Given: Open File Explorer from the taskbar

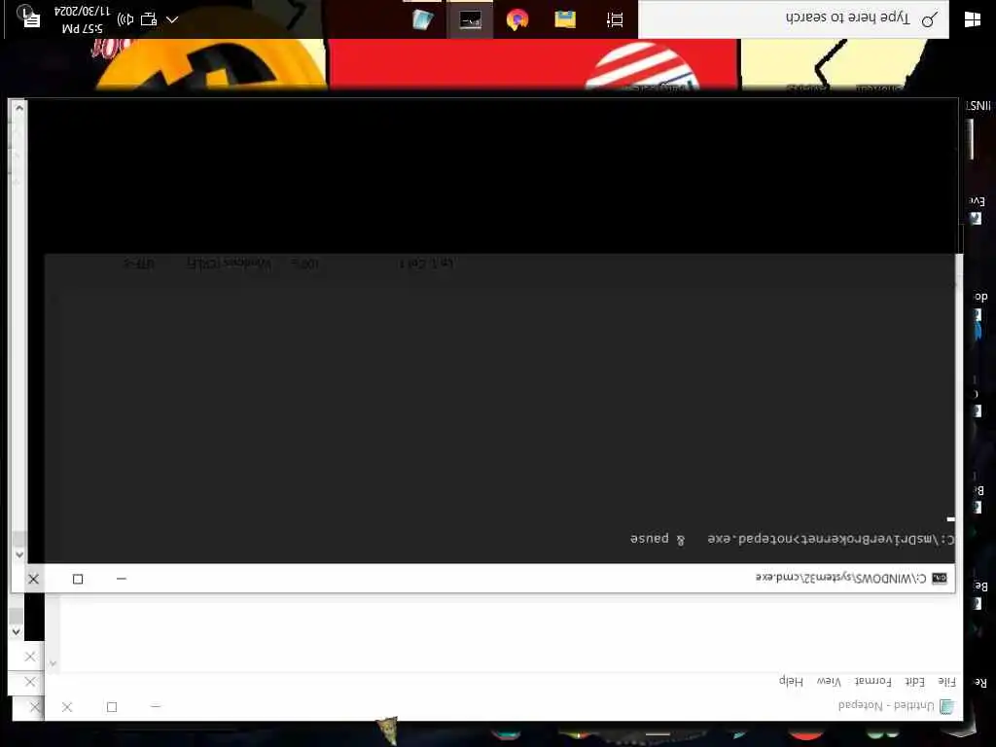Looking at the screenshot, I should [565, 19].
